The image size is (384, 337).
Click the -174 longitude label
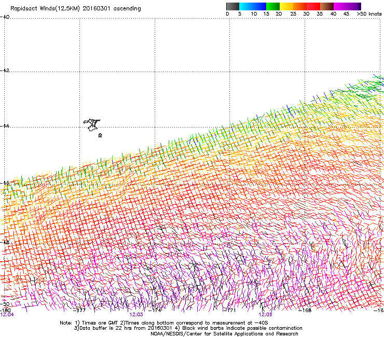click(x=155, y=311)
